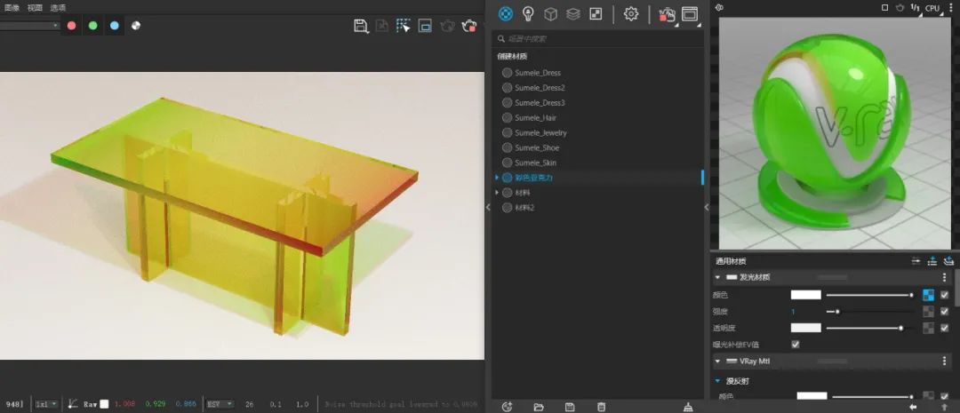This screenshot has height=413, width=960.
Task: Expand the 彩色亚克力 material arrow
Action: click(x=497, y=178)
